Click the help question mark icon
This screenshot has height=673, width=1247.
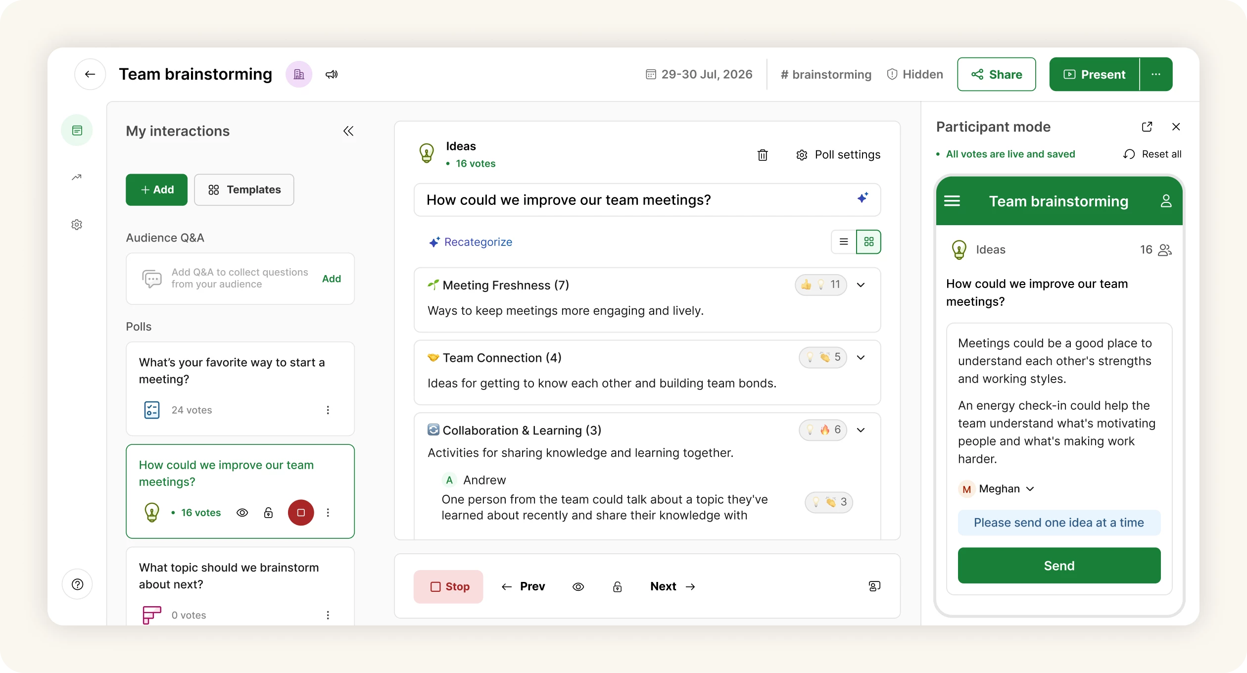tap(77, 584)
